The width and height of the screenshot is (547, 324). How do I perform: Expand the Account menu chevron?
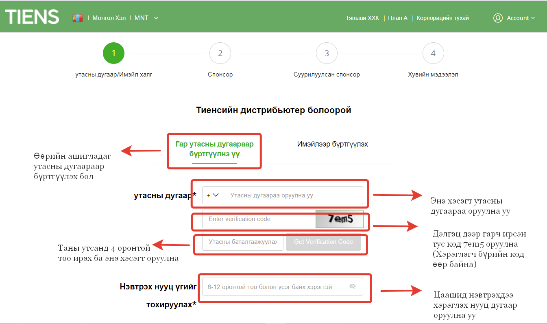pos(533,18)
